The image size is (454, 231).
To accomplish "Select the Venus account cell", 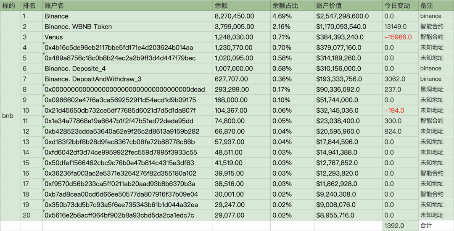I will click(x=127, y=37).
